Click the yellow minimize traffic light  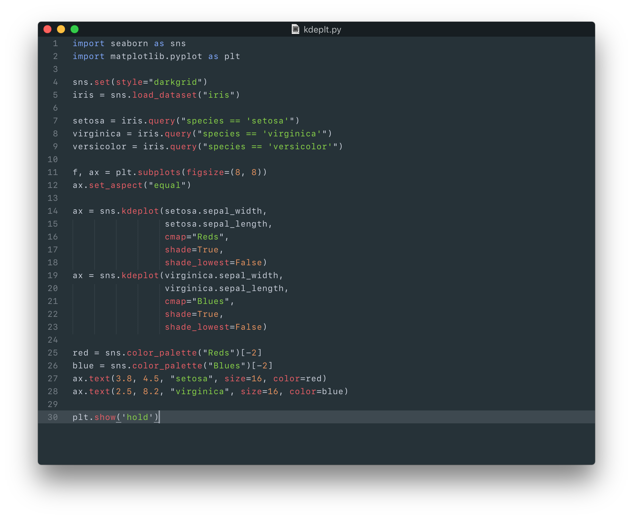[61, 30]
